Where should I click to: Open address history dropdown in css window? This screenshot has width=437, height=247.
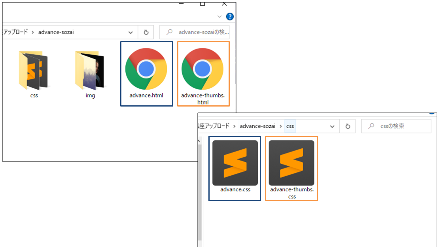point(332,126)
